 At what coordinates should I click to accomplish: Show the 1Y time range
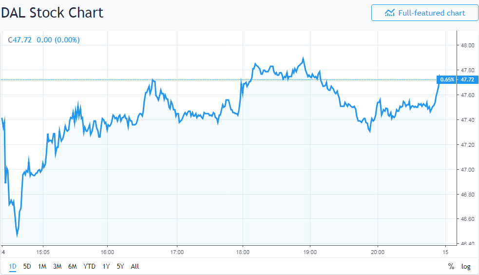click(106, 266)
